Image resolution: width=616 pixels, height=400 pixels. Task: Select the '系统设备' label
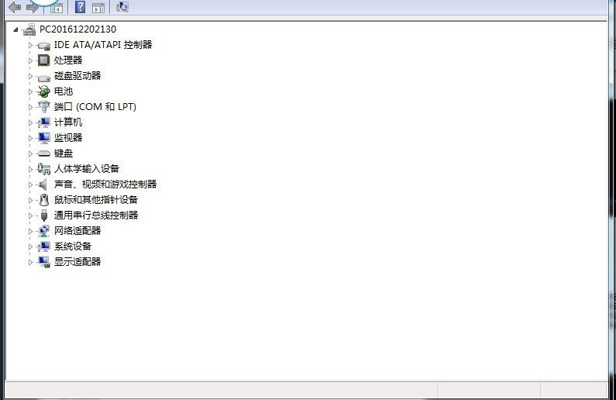coord(73,246)
